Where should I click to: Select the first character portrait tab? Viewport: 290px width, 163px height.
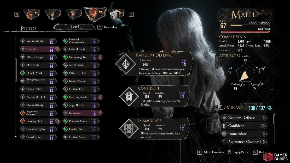pos(32,14)
